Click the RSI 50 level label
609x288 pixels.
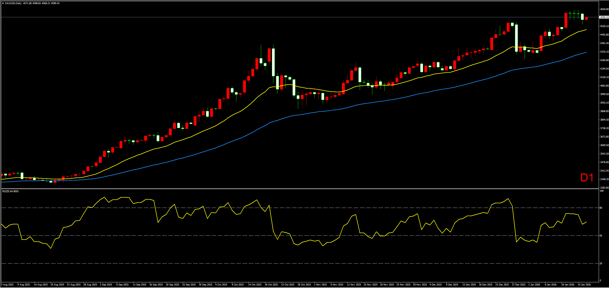(601, 235)
